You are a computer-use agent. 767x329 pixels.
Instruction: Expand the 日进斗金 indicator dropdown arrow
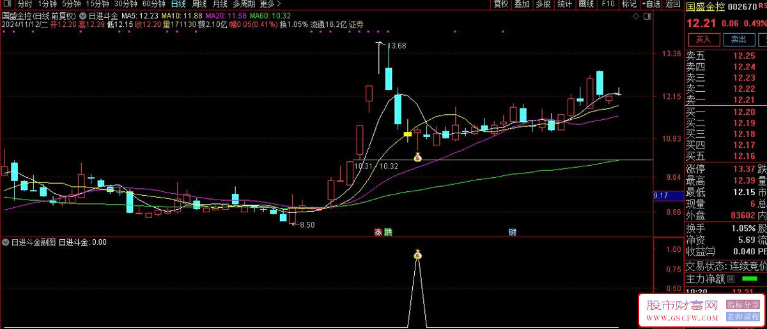pos(83,15)
